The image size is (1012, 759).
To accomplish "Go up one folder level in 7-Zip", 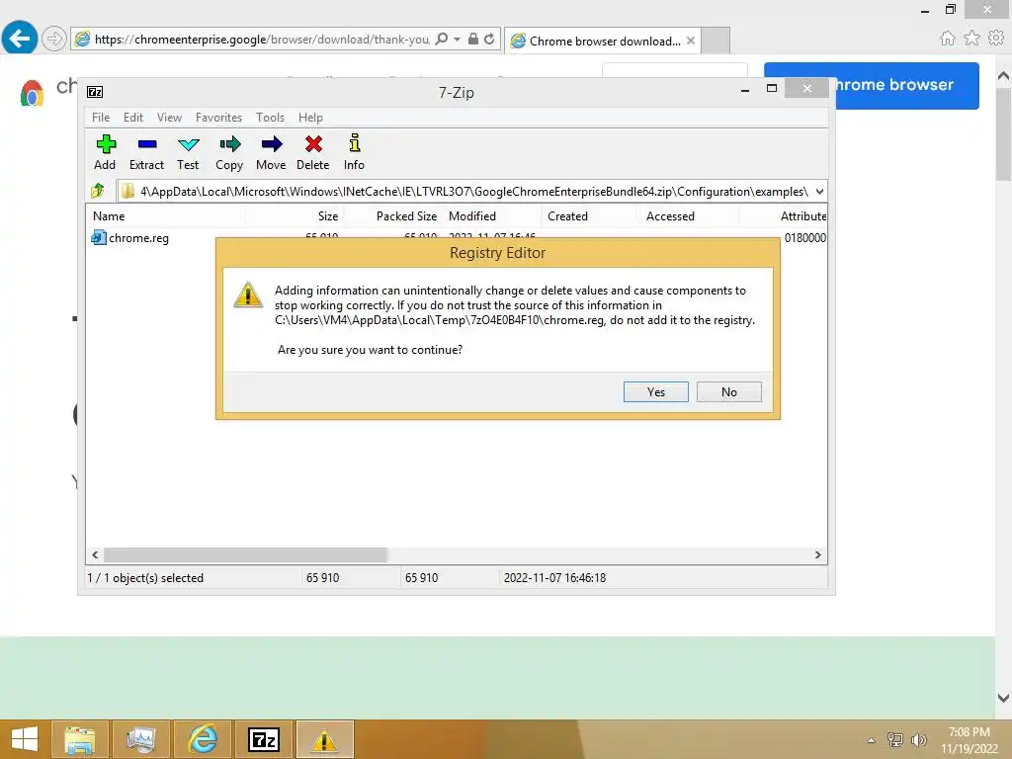I will (98, 191).
